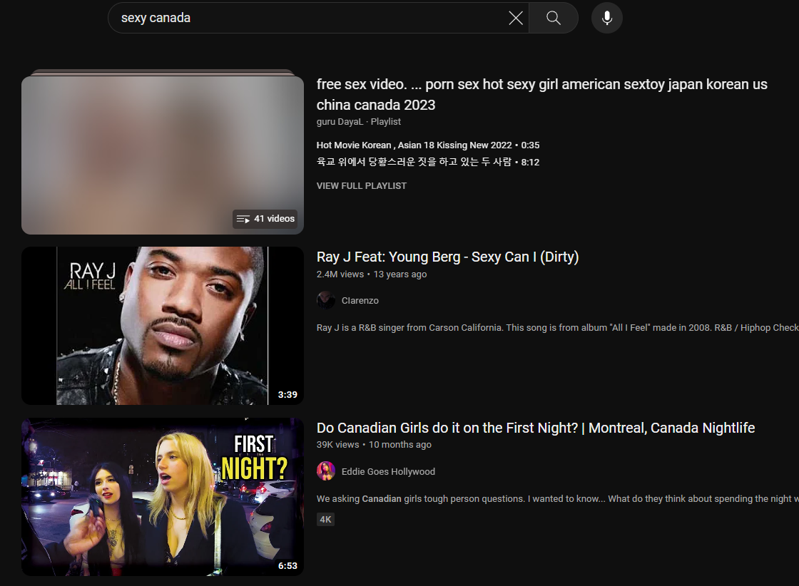This screenshot has width=799, height=586.
Task: Open the blurred playlist thumbnail with 41 videos
Action: click(x=163, y=155)
